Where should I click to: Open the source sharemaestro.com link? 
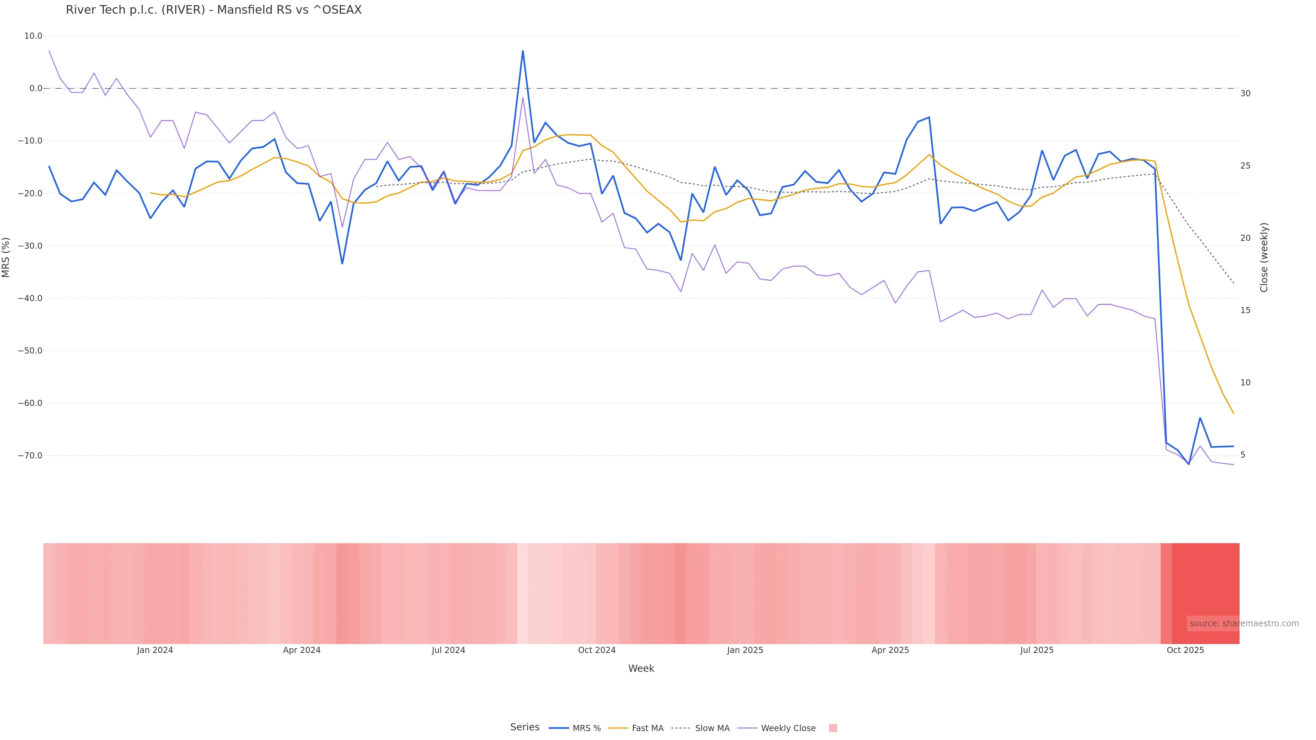(1244, 624)
